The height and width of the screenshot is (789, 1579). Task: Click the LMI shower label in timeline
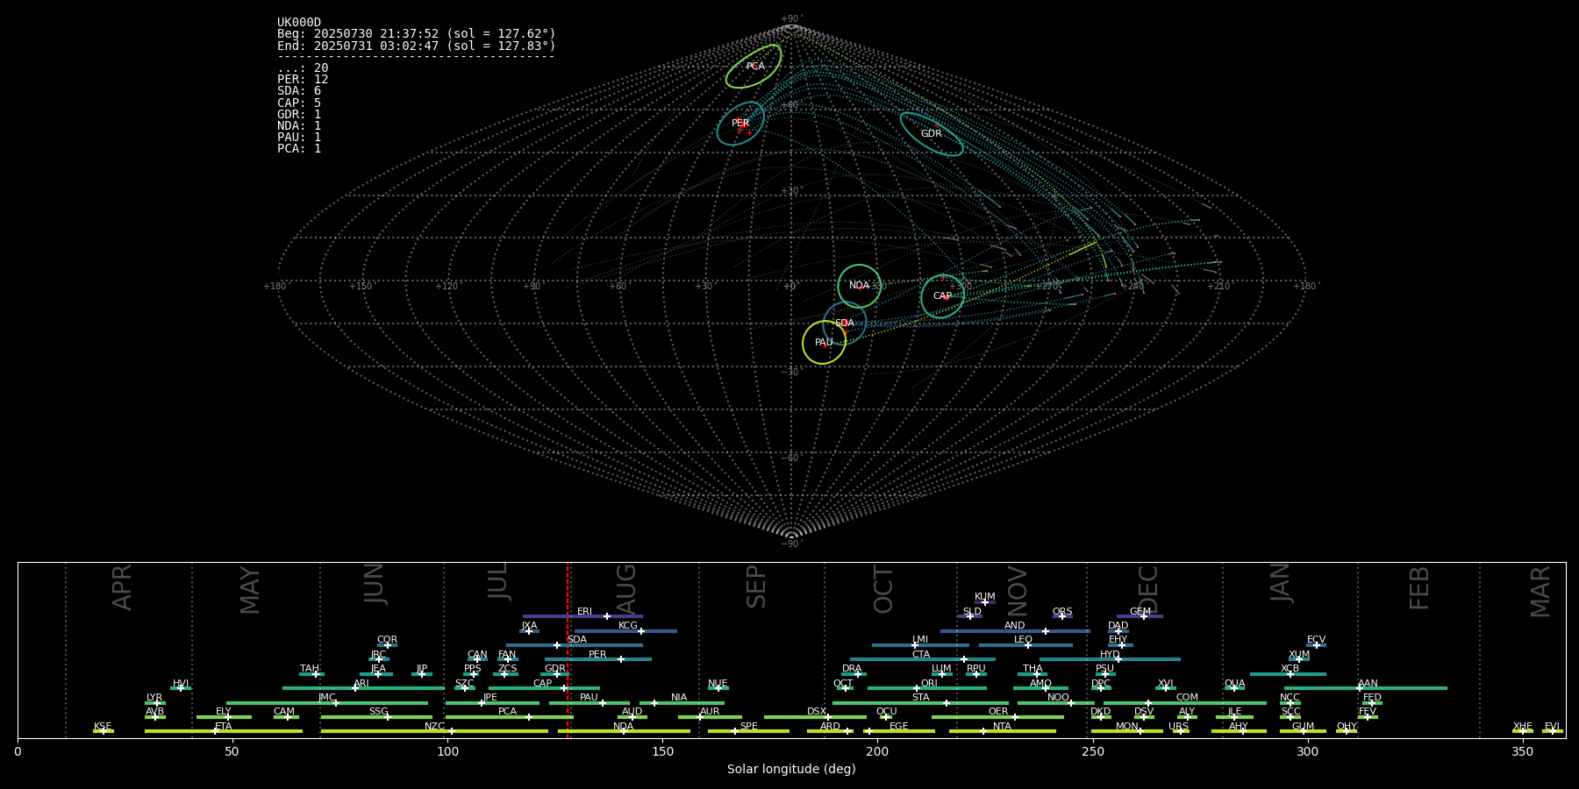pos(920,640)
